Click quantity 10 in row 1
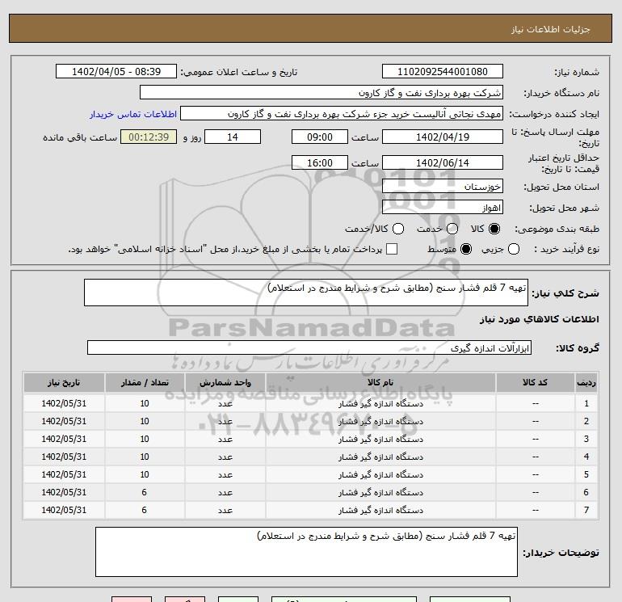Image resolution: width=622 pixels, height=602 pixels. (x=145, y=403)
